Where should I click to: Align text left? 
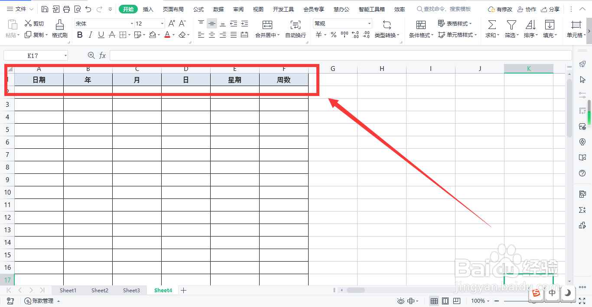[201, 35]
